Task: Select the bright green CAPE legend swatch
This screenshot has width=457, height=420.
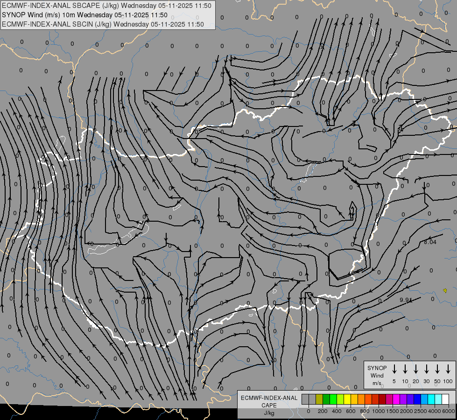Action: coord(333,399)
